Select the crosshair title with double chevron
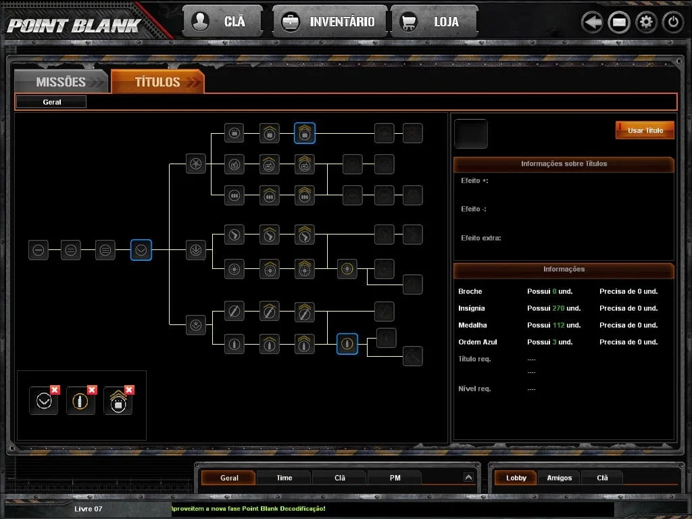 coord(305,269)
